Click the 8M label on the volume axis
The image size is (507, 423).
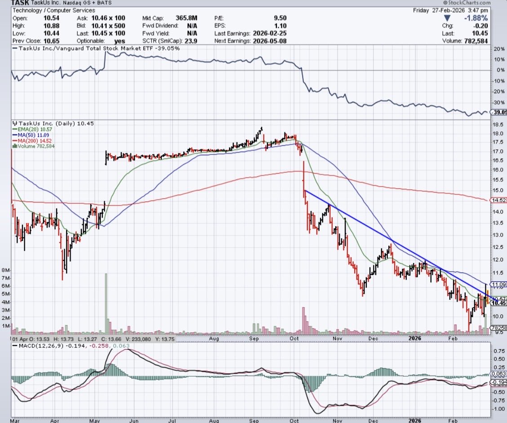point(5,270)
